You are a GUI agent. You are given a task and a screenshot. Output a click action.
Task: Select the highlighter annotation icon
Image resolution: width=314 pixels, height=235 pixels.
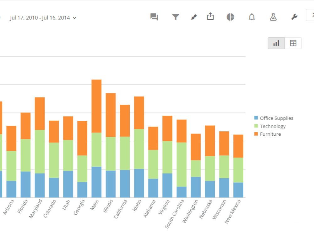(194, 17)
